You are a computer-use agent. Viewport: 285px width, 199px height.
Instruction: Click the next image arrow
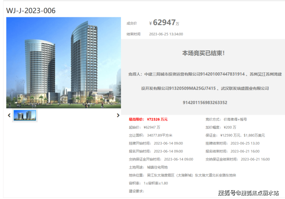pos(118,115)
